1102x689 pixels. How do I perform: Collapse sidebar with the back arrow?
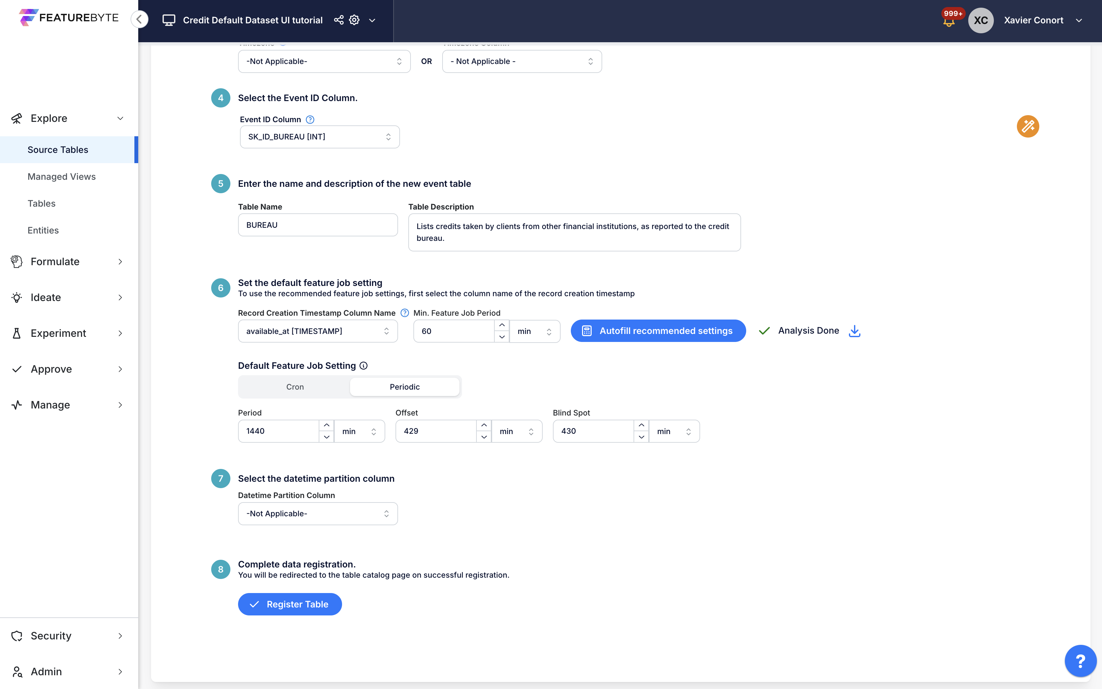point(140,19)
